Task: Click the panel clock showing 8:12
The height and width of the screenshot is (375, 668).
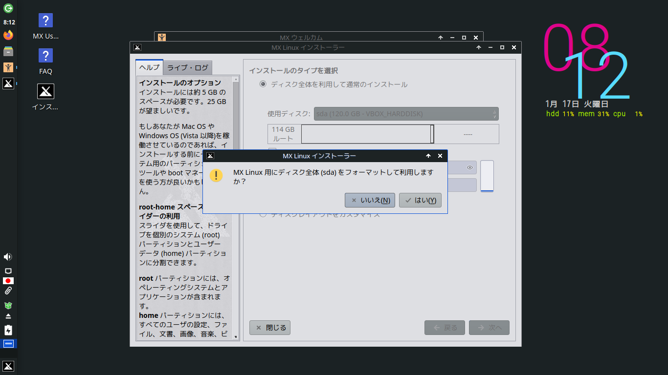Action: 9,22
